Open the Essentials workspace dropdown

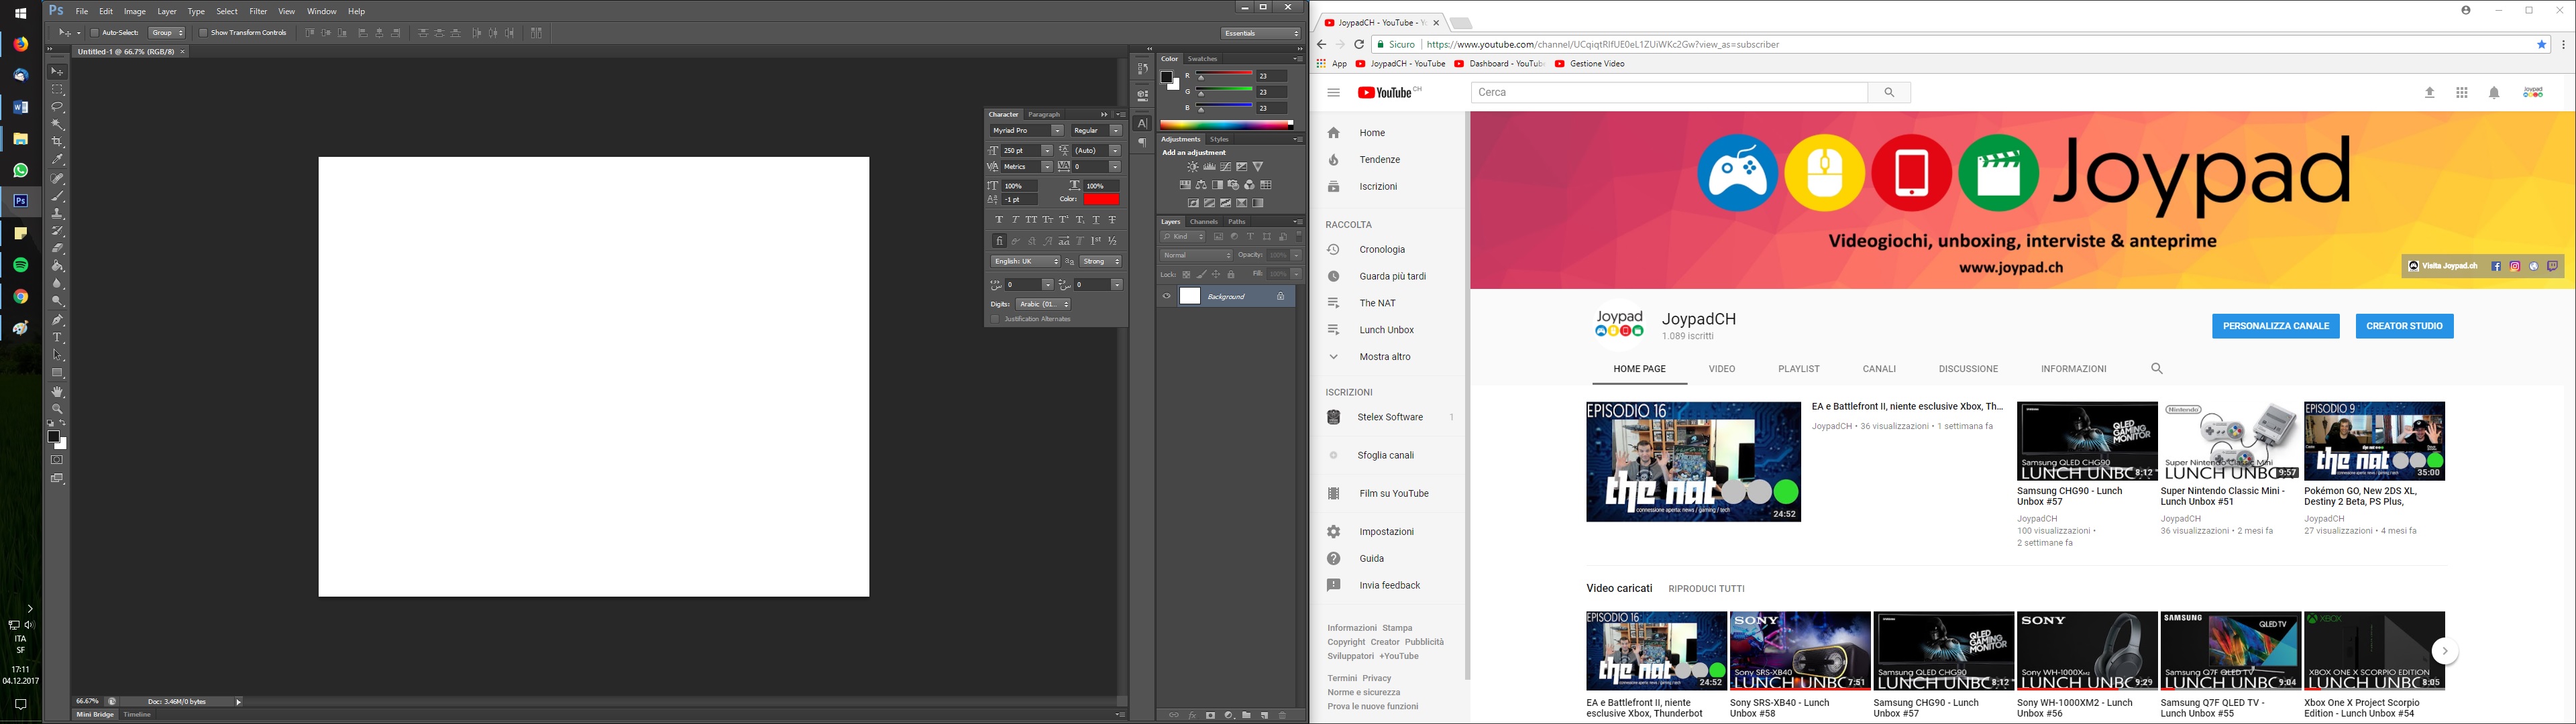coord(1262,33)
